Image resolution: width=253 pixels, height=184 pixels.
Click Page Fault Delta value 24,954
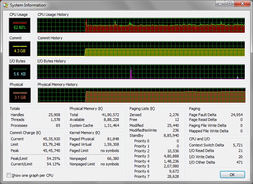click(x=237, y=115)
